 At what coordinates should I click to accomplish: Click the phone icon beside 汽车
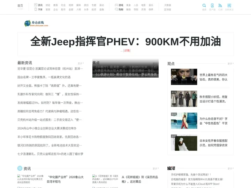pos(36,9)
